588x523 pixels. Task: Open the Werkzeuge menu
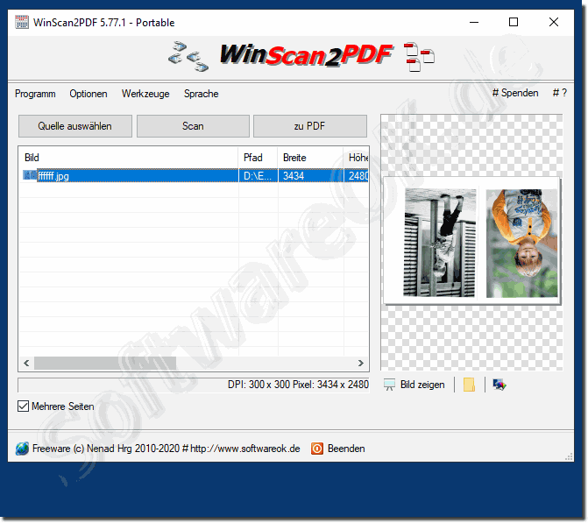pyautogui.click(x=145, y=94)
